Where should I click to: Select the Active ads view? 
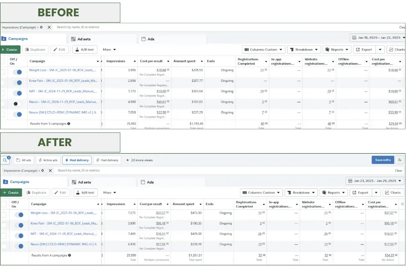coord(48,160)
